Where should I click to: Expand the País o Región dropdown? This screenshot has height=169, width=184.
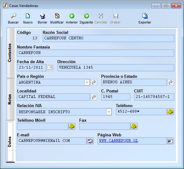click(87, 82)
